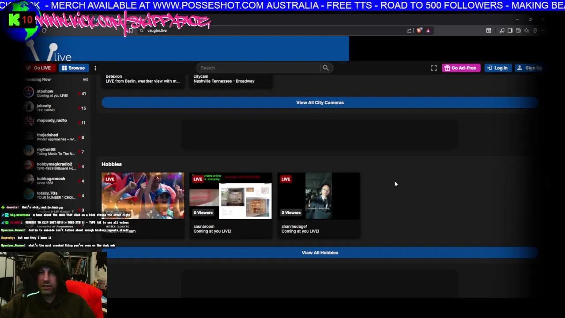Click View All Hobbies button

click(320, 253)
